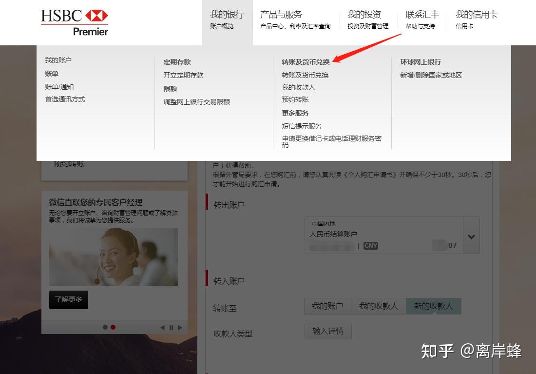This screenshot has height=374, width=536.
Task: Select 我的账户 as the transfer destination
Action: click(x=327, y=306)
